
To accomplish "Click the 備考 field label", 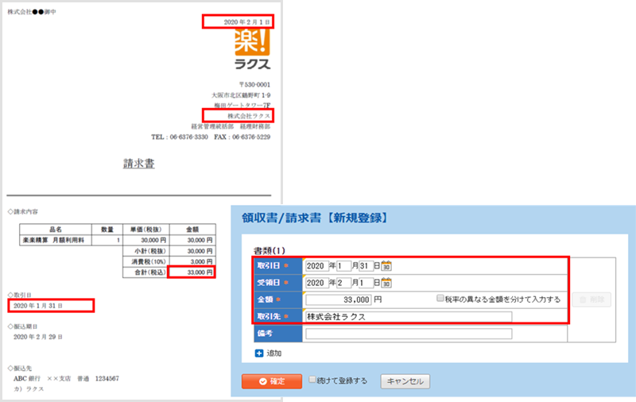I will tap(277, 334).
